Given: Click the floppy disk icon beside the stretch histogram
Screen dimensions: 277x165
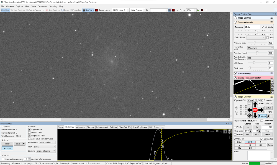Looking at the screenshot, I should 272,88.
